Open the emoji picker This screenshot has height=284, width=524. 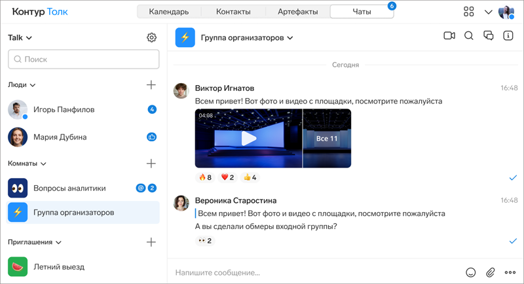(x=470, y=272)
